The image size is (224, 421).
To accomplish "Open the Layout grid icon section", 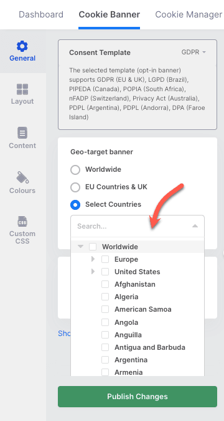I will 22,89.
